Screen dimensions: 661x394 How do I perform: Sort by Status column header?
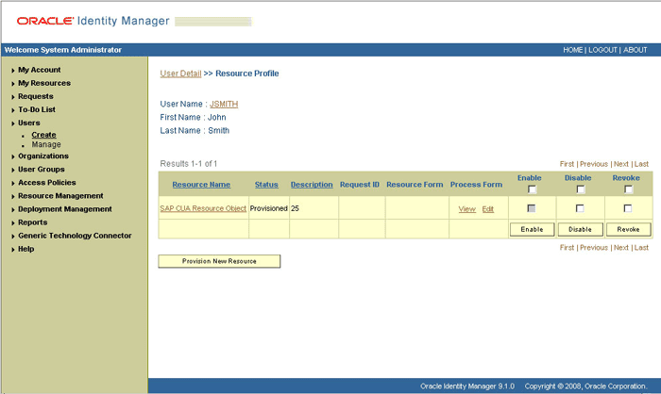click(266, 185)
